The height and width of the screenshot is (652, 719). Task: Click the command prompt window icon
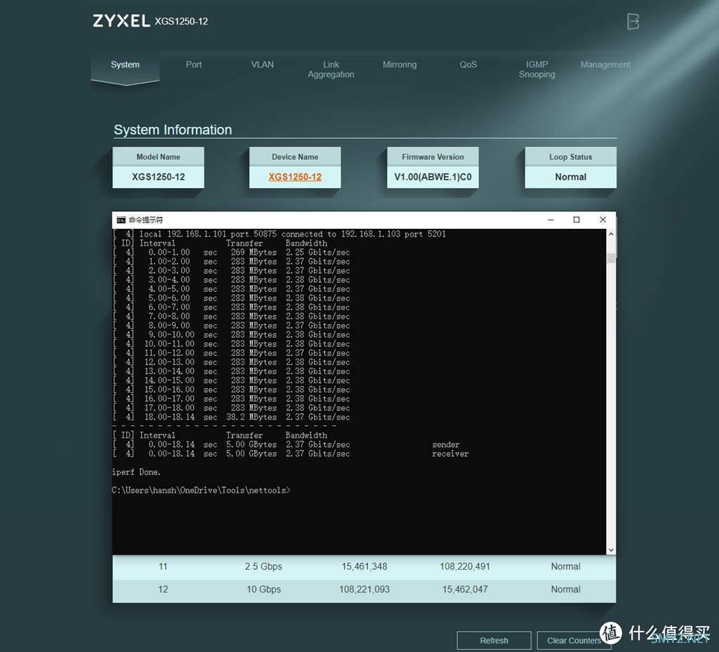(121, 220)
